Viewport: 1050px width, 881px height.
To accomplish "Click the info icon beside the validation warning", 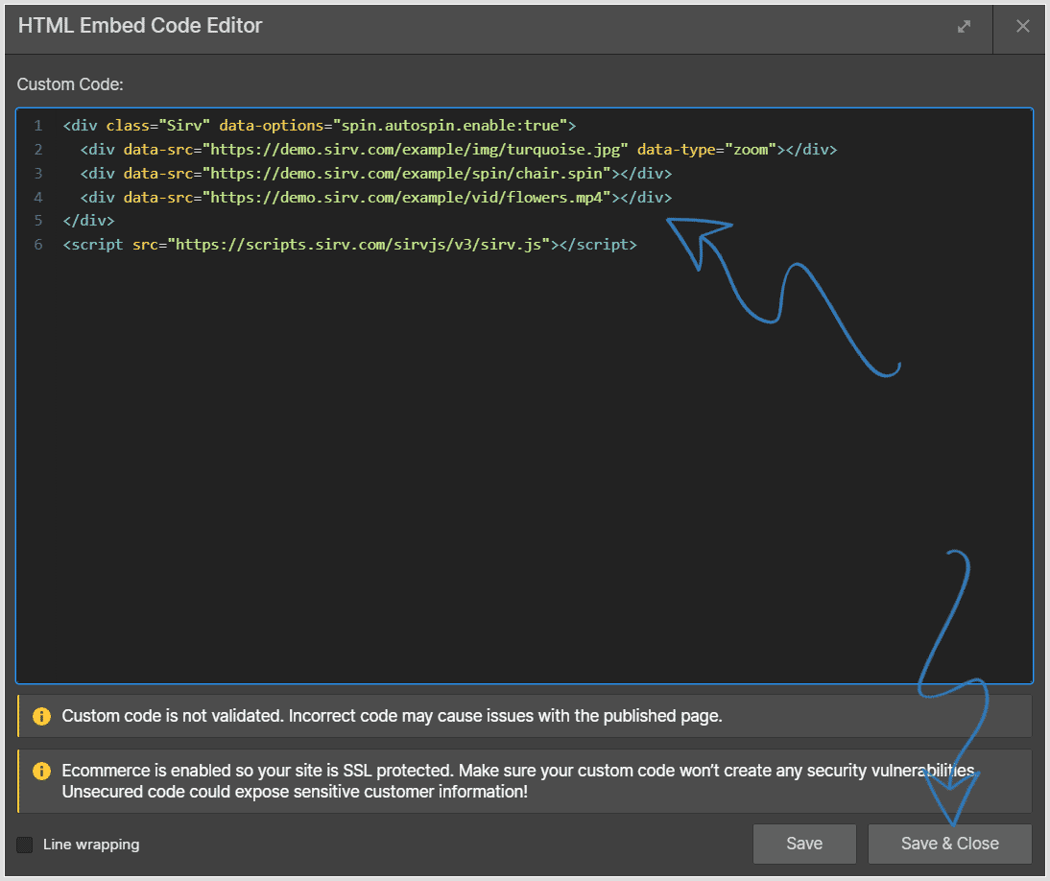I will point(41,716).
